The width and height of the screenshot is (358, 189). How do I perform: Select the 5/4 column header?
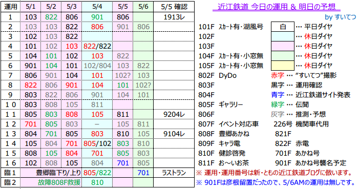point(97,7)
